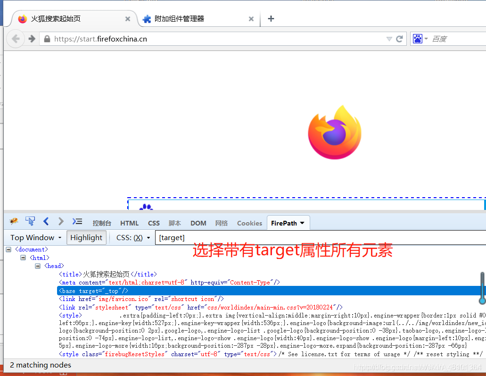This screenshot has height=376, width=486.
Task: Close the 火狐搜索起始页 tab
Action: (x=127, y=19)
